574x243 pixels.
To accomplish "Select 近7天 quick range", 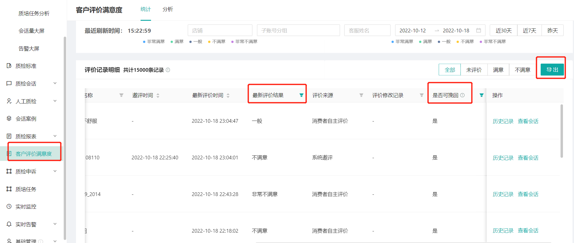I will (529, 30).
